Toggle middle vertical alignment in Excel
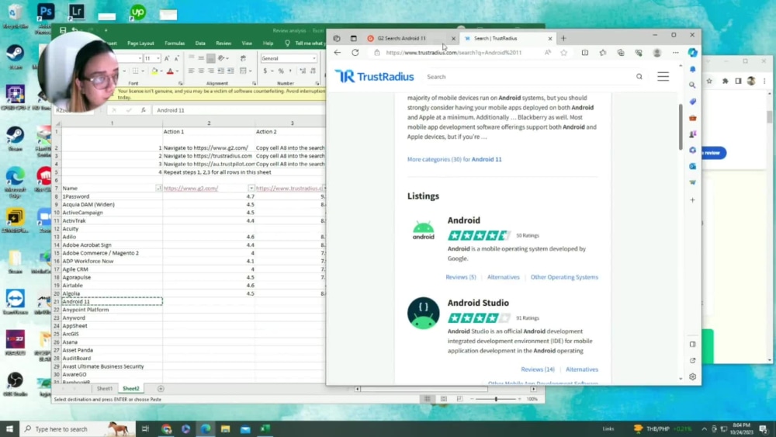Image resolution: width=776 pixels, height=437 pixels. click(201, 58)
